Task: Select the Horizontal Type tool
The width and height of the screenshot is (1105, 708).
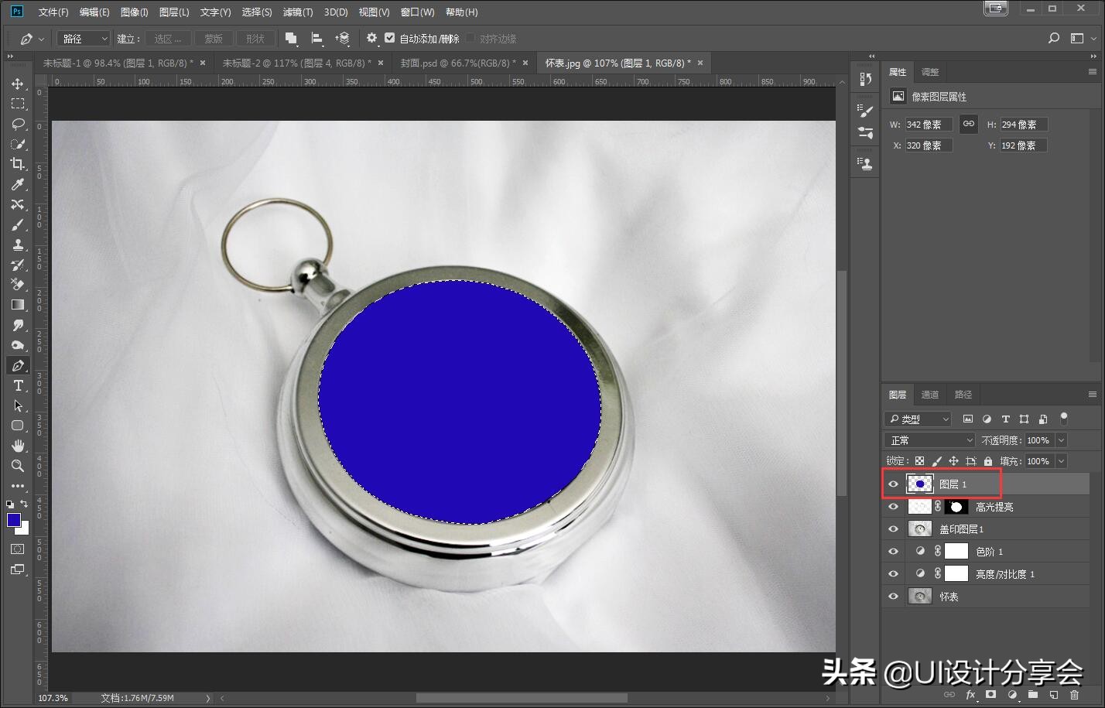Action: click(x=17, y=385)
